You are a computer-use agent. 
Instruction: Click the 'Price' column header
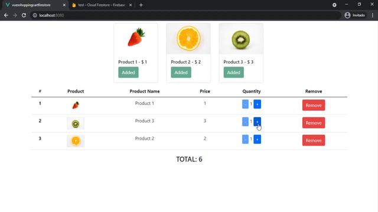click(205, 91)
